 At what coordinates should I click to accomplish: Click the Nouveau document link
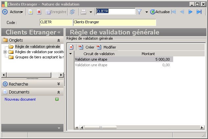click(x=20, y=99)
